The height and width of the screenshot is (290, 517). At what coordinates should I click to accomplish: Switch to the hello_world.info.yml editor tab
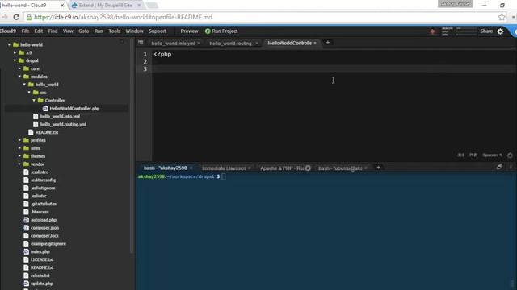click(x=173, y=43)
